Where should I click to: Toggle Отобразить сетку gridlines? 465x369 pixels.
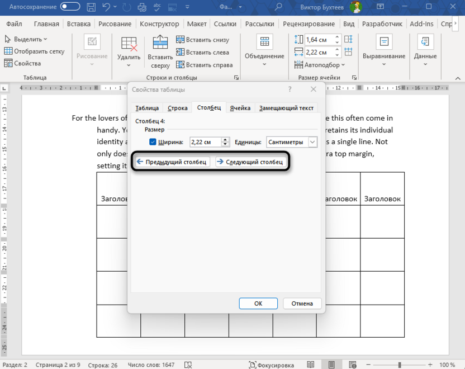point(35,51)
